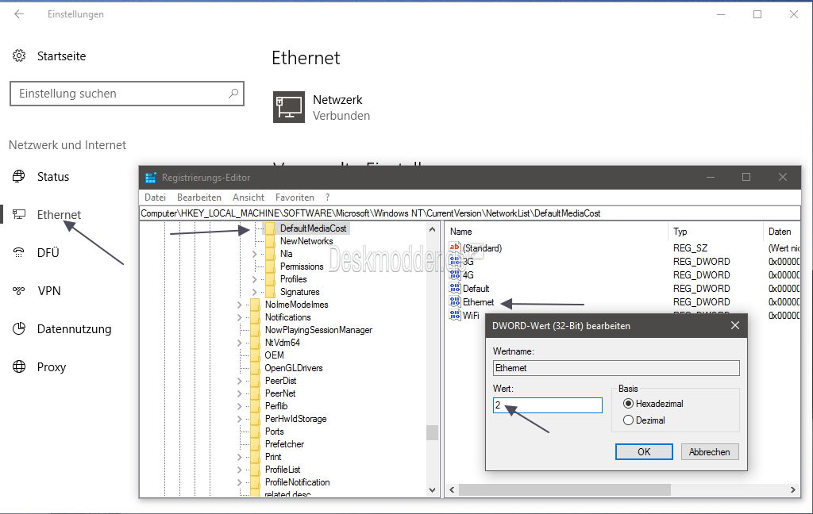Screen dimensions: 813x514
Task: Expand the Signatures registry key
Action: (x=255, y=292)
